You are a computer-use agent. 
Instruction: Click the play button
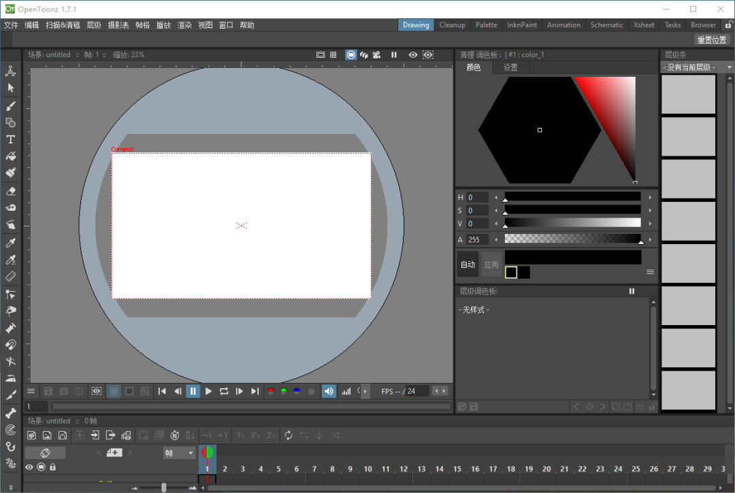click(209, 392)
